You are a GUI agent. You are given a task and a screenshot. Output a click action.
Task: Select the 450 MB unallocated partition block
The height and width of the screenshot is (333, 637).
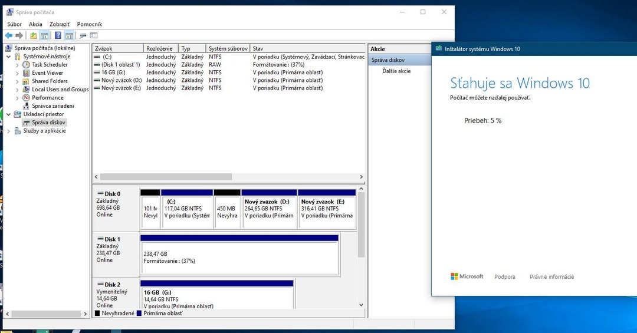coord(226,209)
